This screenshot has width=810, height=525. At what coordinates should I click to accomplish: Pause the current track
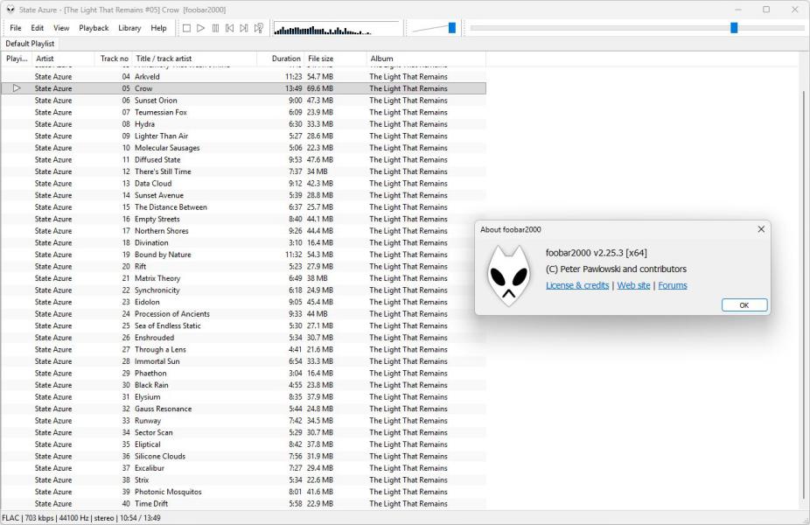[215, 28]
